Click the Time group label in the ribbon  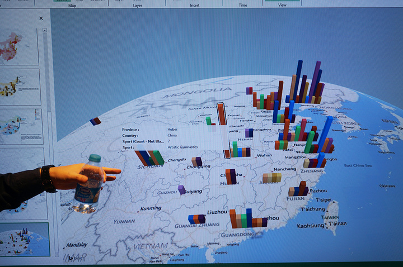(243, 5)
